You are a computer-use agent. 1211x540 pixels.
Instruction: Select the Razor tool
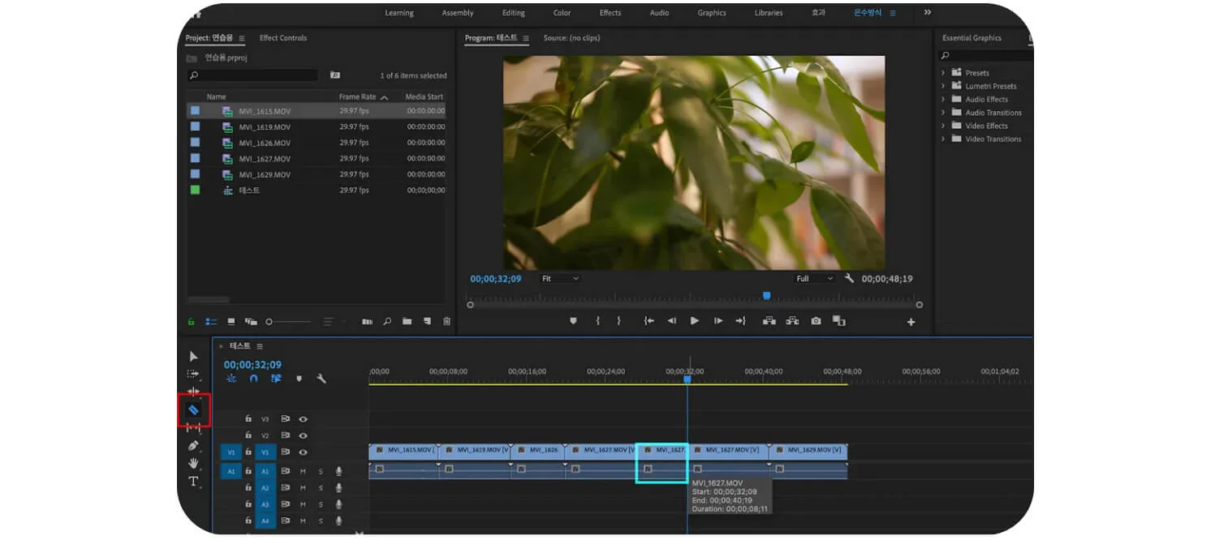coord(193,409)
